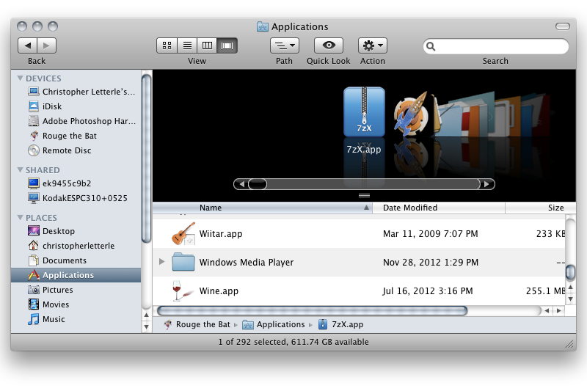Expand the Windows Media Player folder

click(161, 262)
